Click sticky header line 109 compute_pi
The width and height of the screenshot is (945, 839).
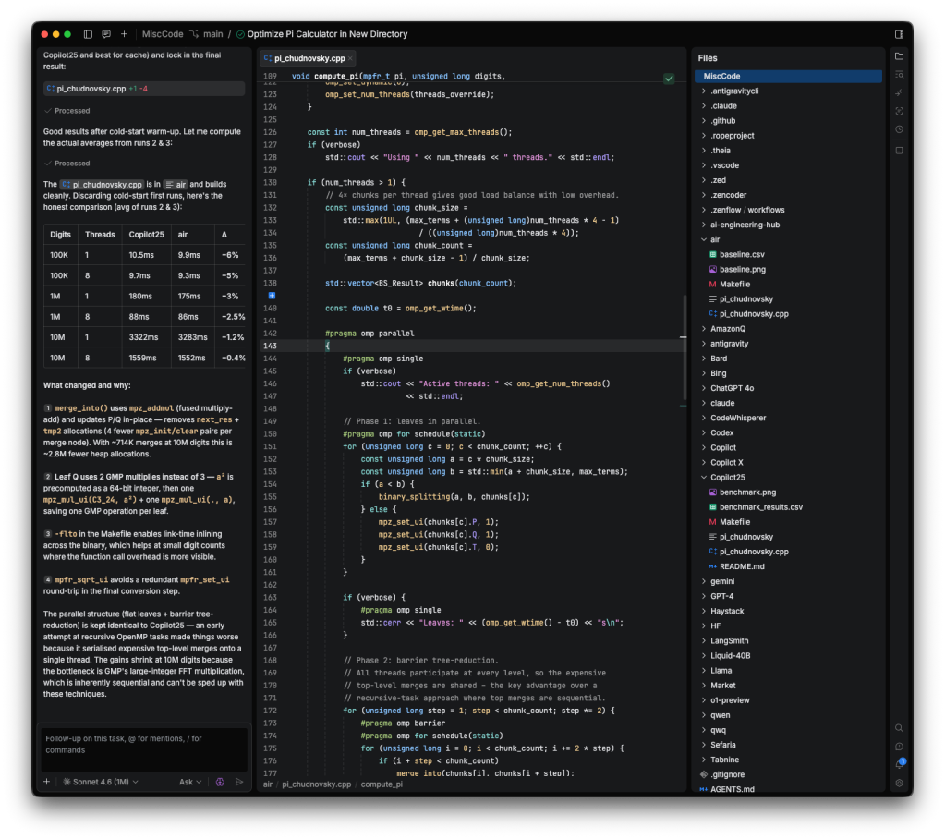point(398,76)
